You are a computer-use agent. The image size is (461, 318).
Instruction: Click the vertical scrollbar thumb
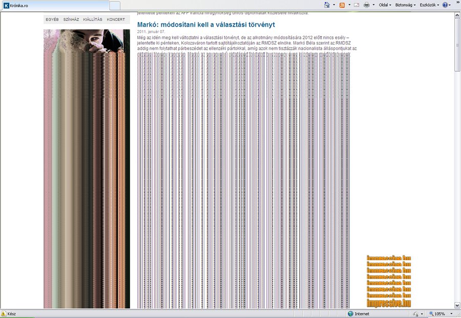pos(457,45)
